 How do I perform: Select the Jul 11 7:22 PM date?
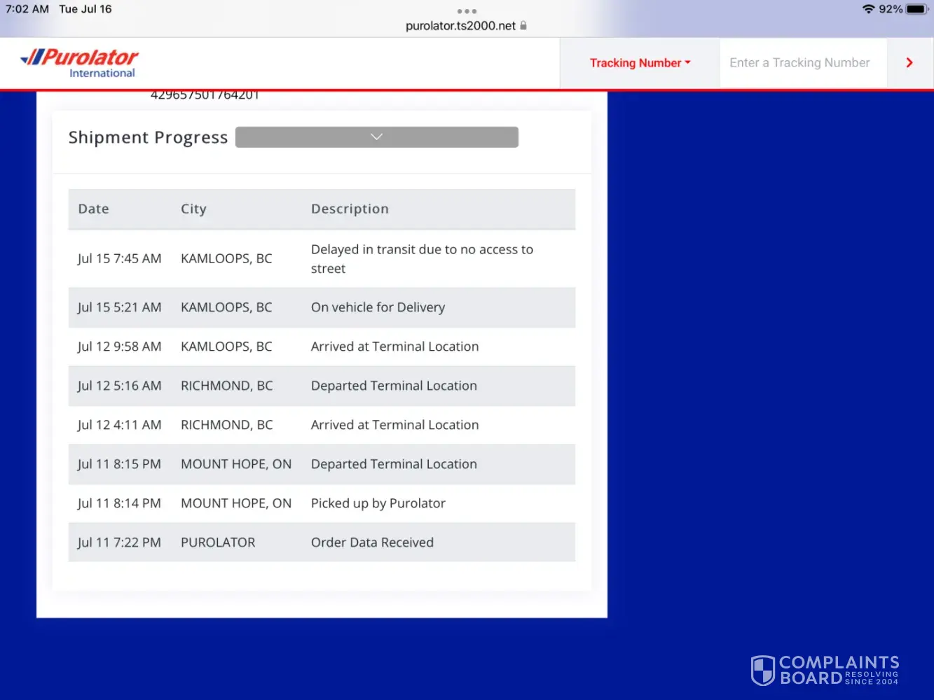pyautogui.click(x=119, y=542)
